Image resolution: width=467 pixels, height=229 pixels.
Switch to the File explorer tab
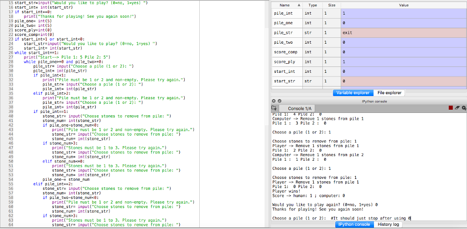click(x=389, y=93)
